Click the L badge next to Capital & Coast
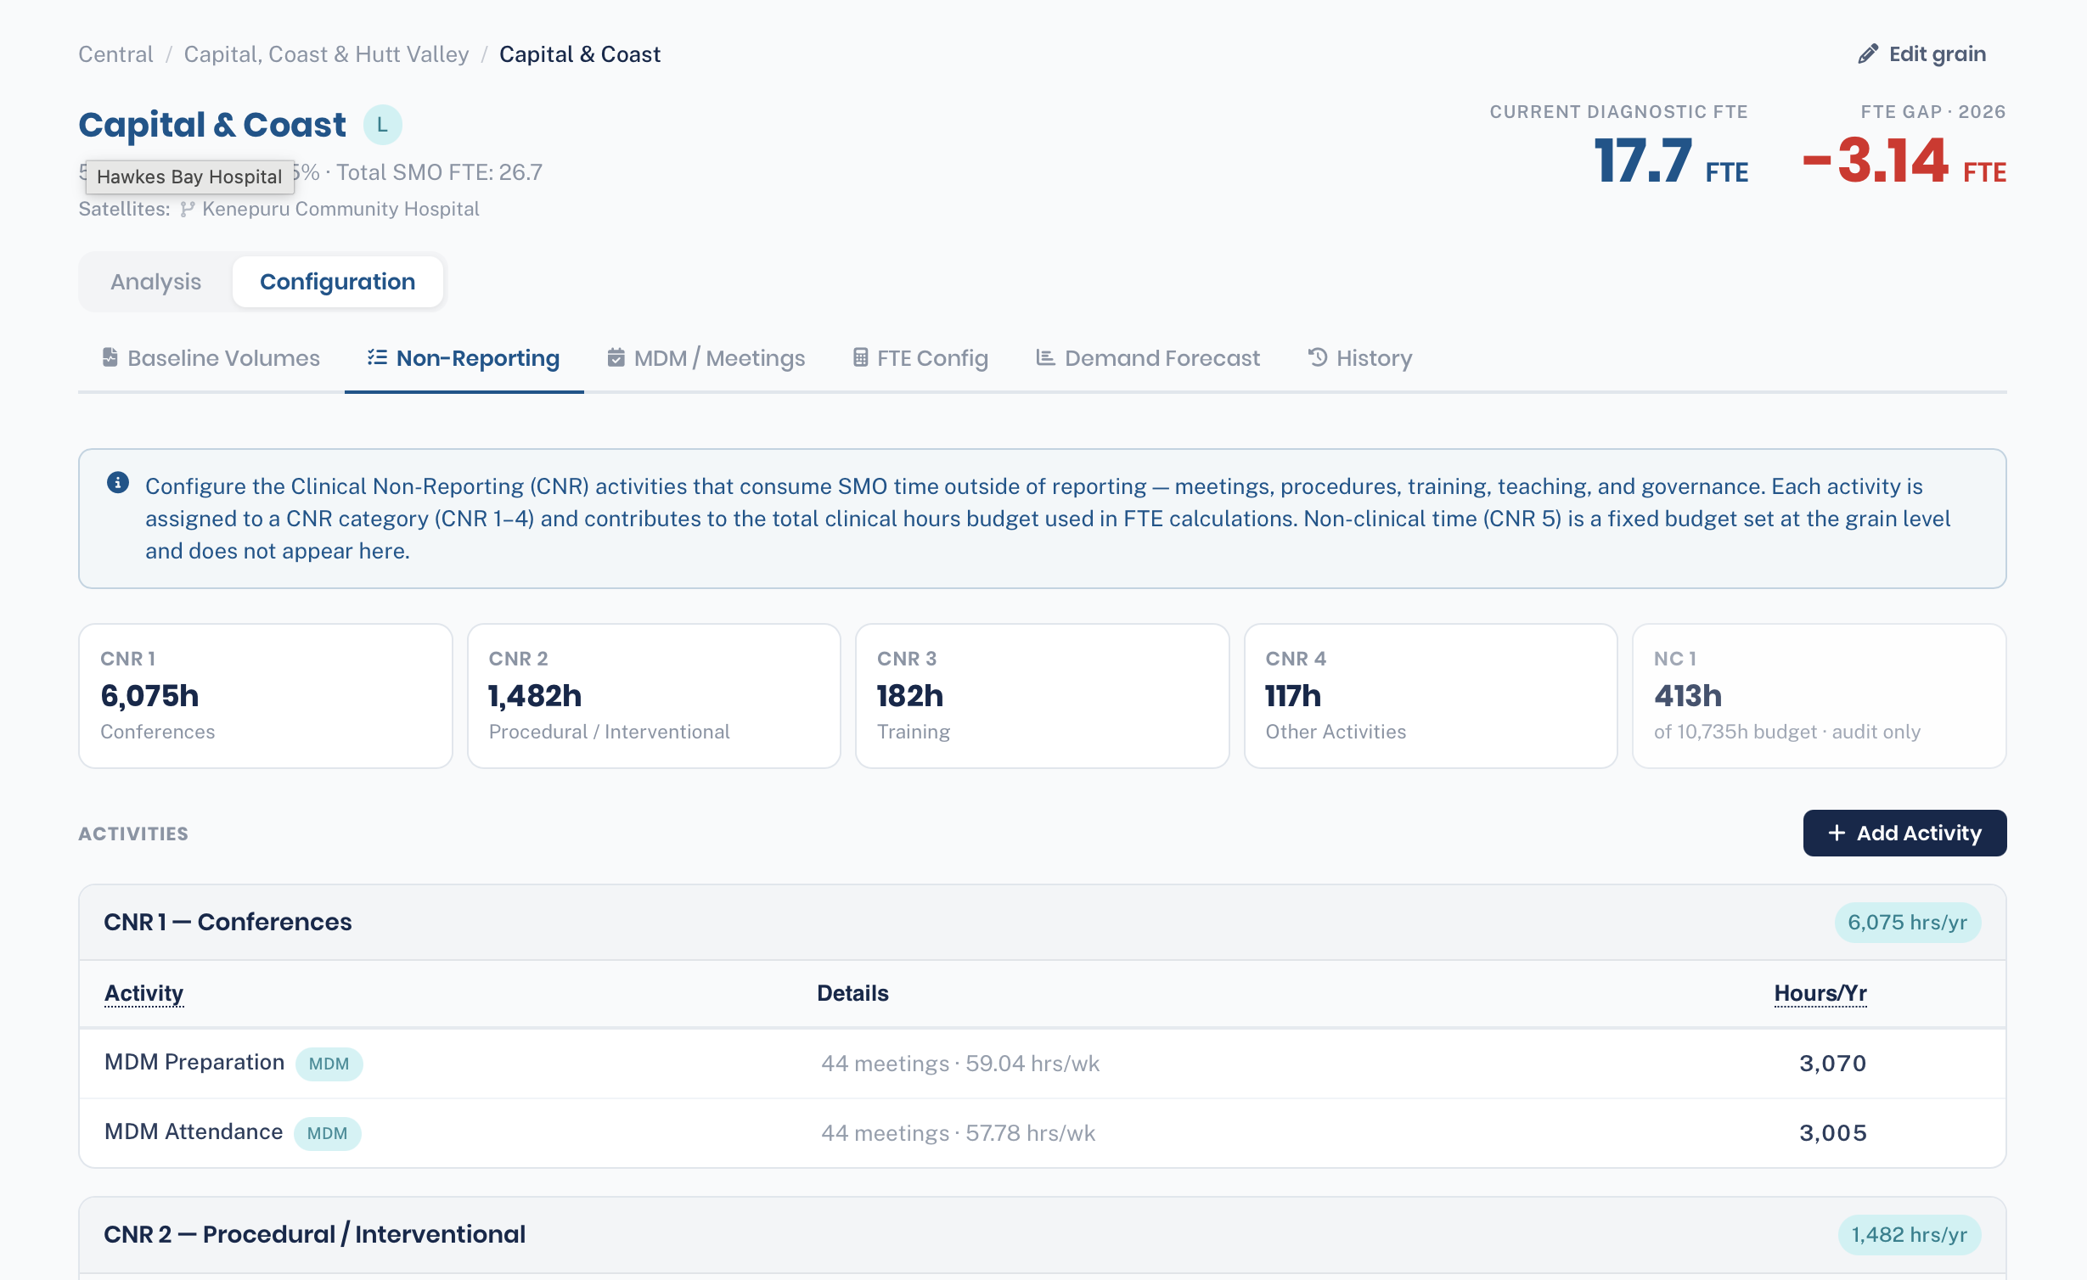 coord(383,125)
